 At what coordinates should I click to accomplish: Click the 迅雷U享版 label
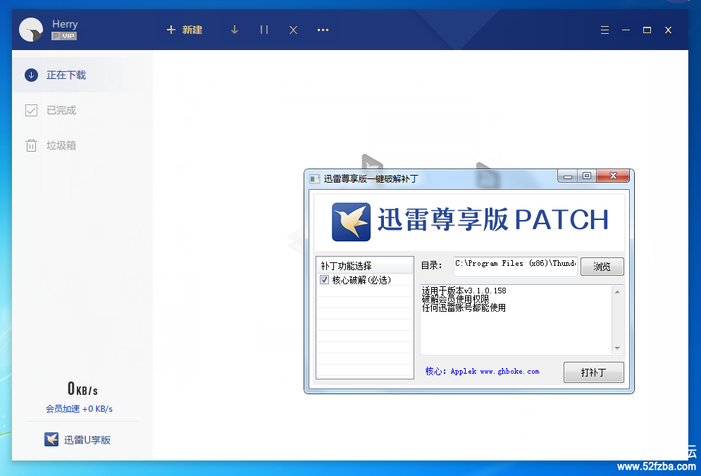[87, 440]
